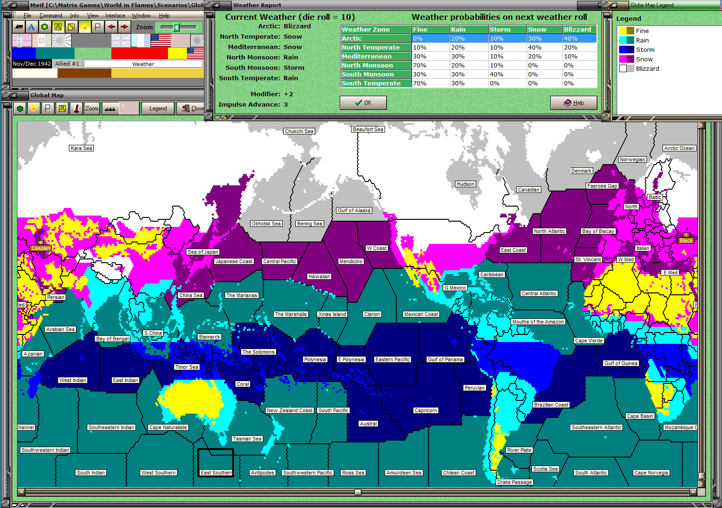Screen dimensions: 722x508
Task: Select the USA flag in the flags row
Action: tap(160, 41)
